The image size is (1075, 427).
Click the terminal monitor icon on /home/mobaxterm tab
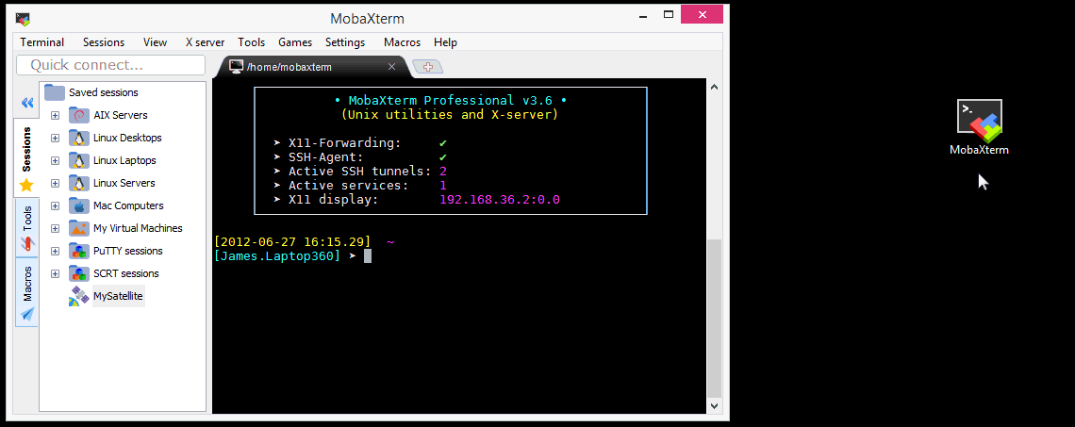pos(237,67)
